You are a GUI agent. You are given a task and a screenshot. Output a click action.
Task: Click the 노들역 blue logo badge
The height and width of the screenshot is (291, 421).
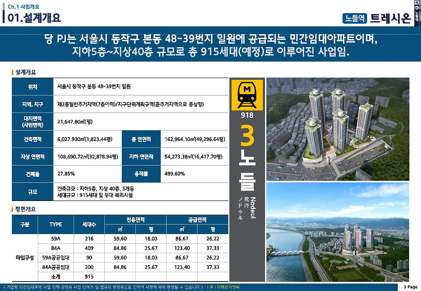[x=355, y=18]
